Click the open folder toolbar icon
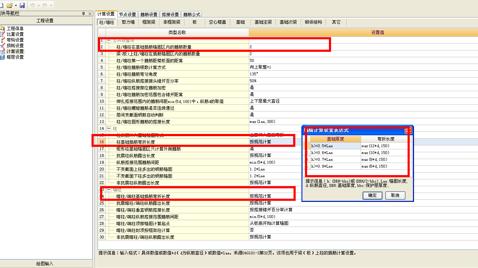This screenshot has width=478, height=268. [x=10, y=5]
